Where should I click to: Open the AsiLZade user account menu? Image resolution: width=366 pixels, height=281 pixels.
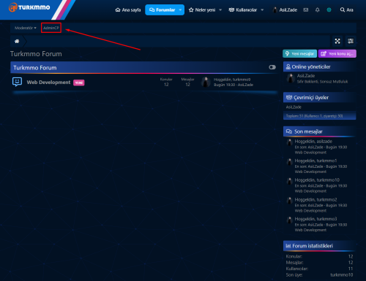point(285,10)
